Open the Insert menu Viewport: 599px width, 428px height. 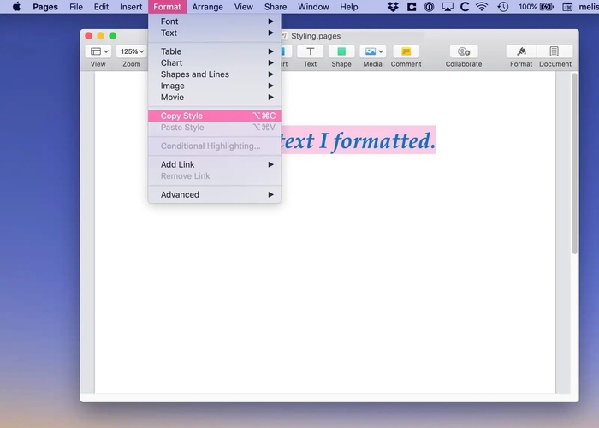[x=131, y=7]
